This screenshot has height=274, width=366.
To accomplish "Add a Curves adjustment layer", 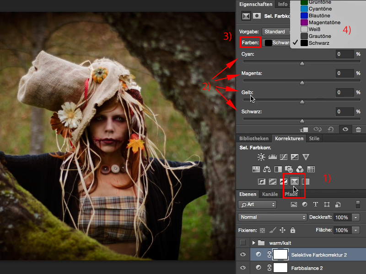I will (x=284, y=157).
